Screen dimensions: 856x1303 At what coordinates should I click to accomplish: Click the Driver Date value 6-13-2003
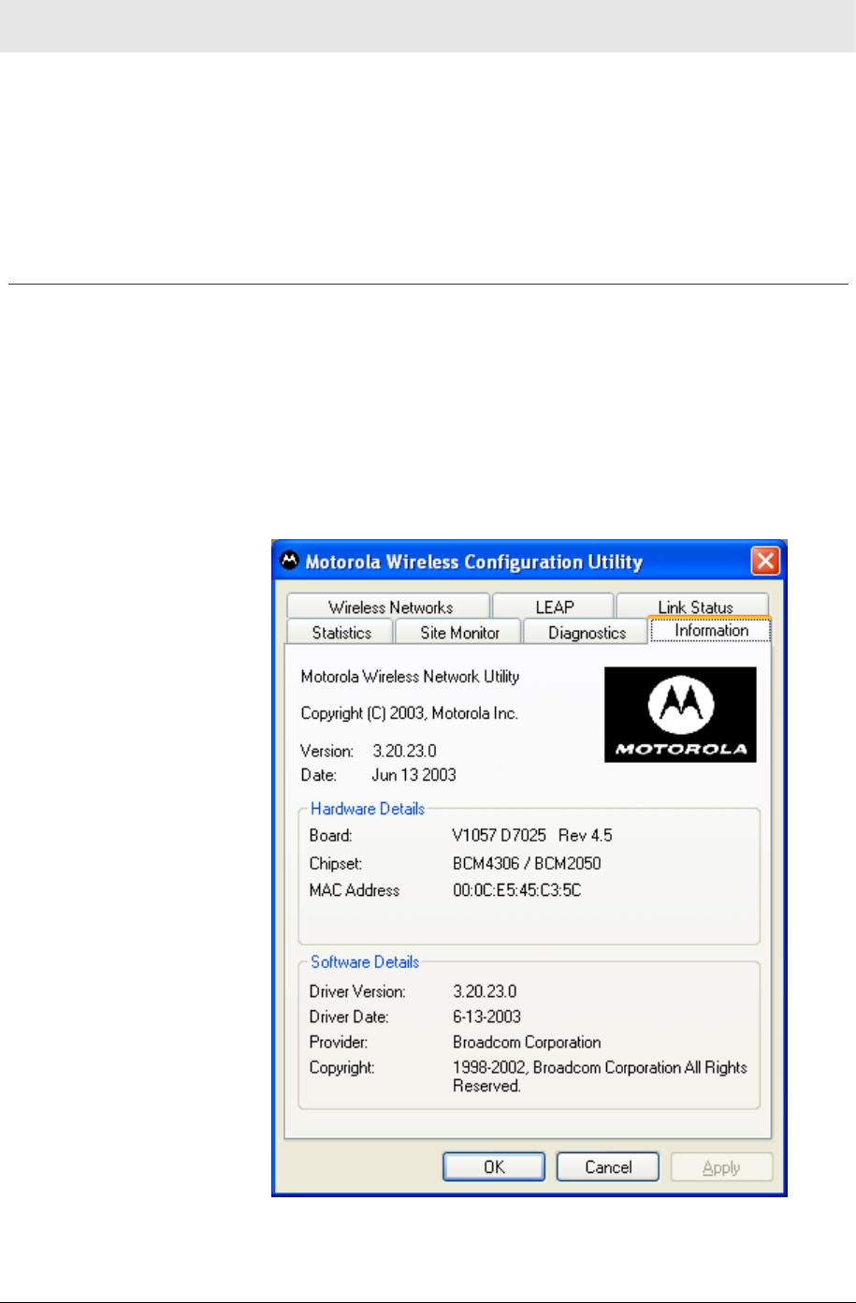486,1017
